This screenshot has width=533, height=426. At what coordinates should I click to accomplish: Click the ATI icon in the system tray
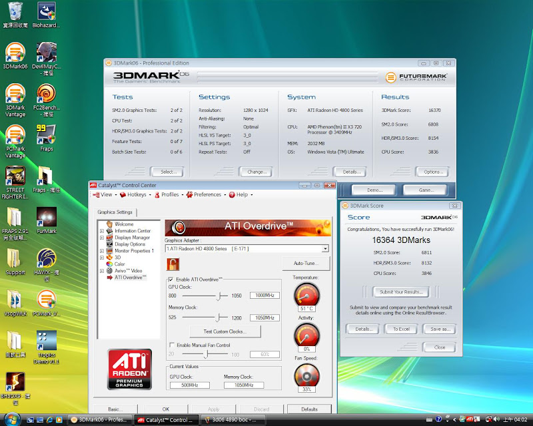471,419
